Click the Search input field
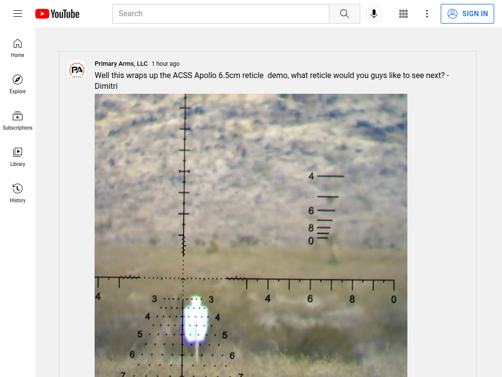Screen dimensions: 502x377 pos(221,14)
